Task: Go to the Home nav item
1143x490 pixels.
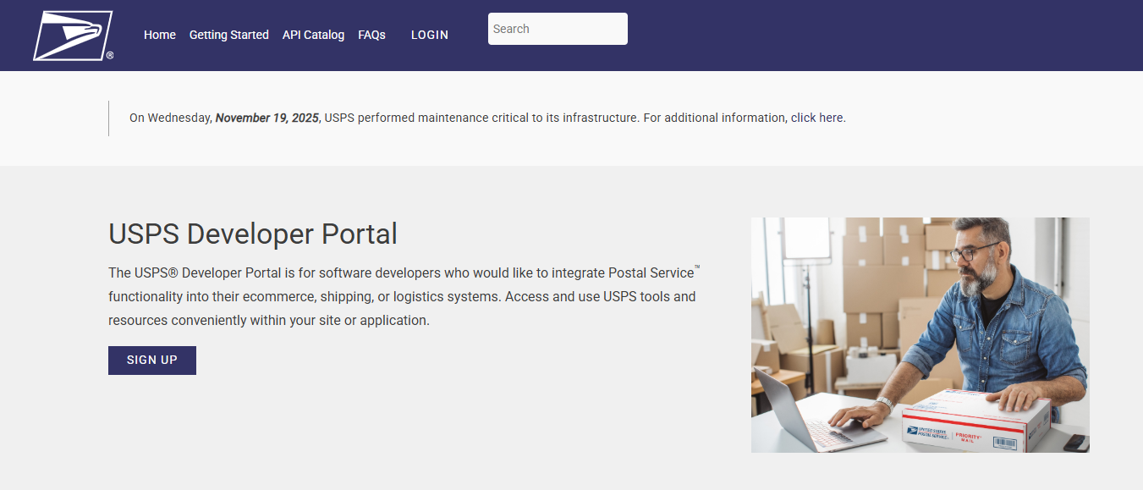Action: pos(160,35)
